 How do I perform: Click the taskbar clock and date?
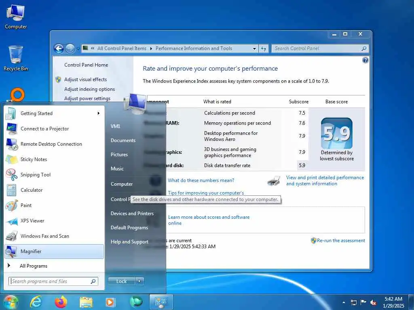pos(393,302)
